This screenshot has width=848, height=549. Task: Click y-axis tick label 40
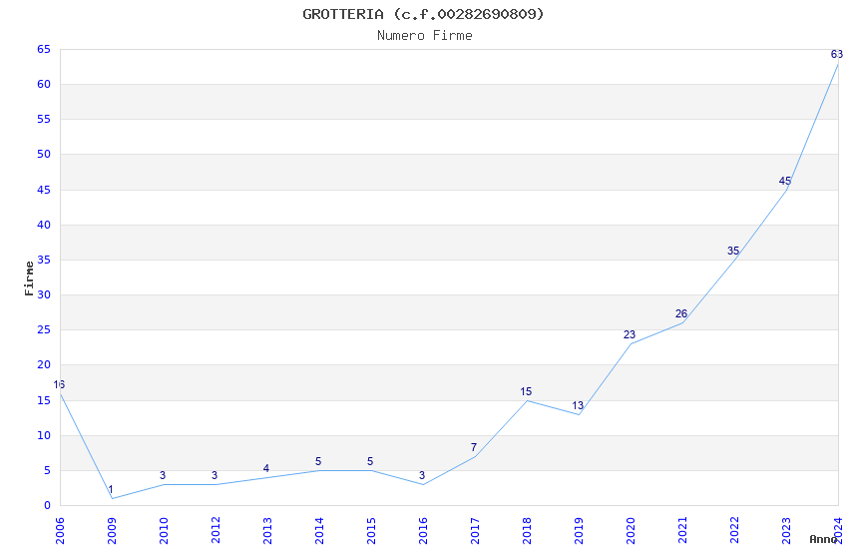(x=44, y=225)
